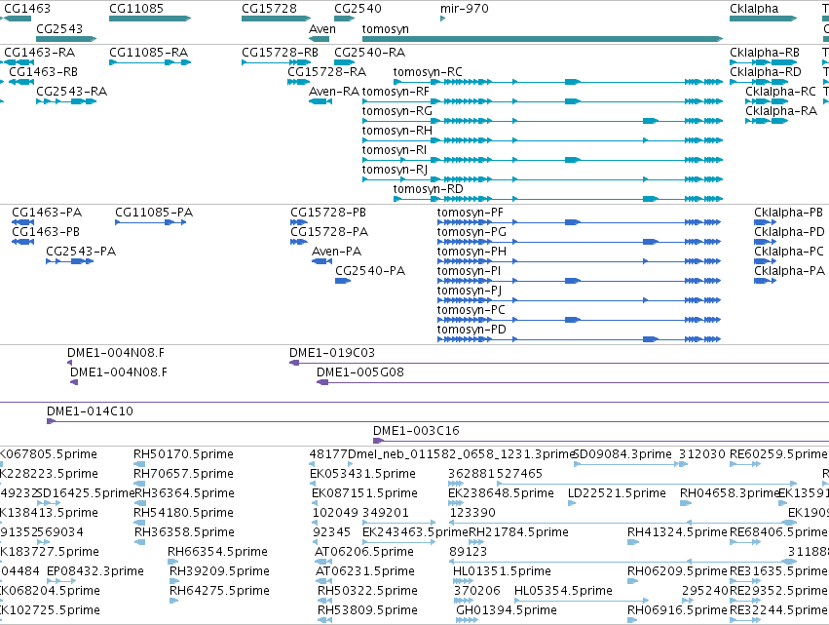Open the RH66354.5prime EST label

coord(217,552)
